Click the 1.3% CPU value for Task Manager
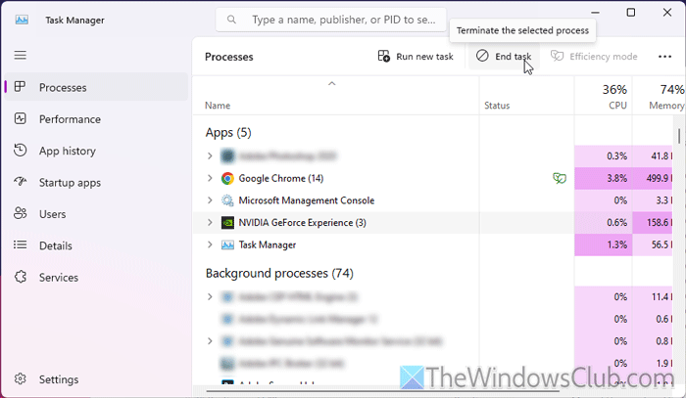Viewport: 686px width, 398px height. (616, 244)
